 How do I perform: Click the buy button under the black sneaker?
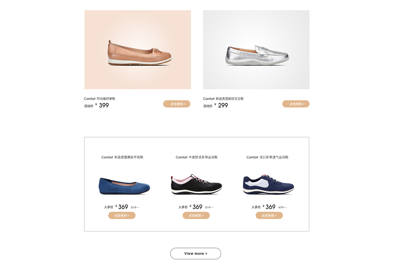tap(196, 215)
